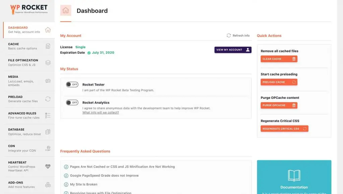Viewport: 343px width, 194px height.
Task: Turn on Rocket Analytics data sharing
Action: click(x=72, y=102)
